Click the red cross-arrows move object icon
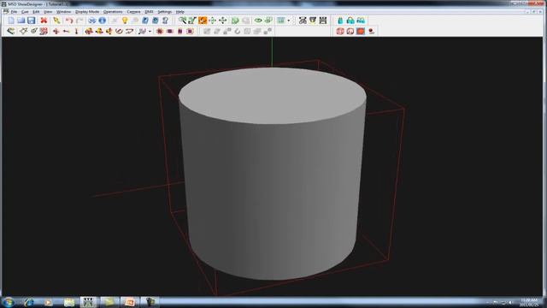 [56, 32]
